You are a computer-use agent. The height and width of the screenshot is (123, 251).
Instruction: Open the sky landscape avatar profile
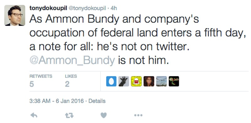click(161, 81)
